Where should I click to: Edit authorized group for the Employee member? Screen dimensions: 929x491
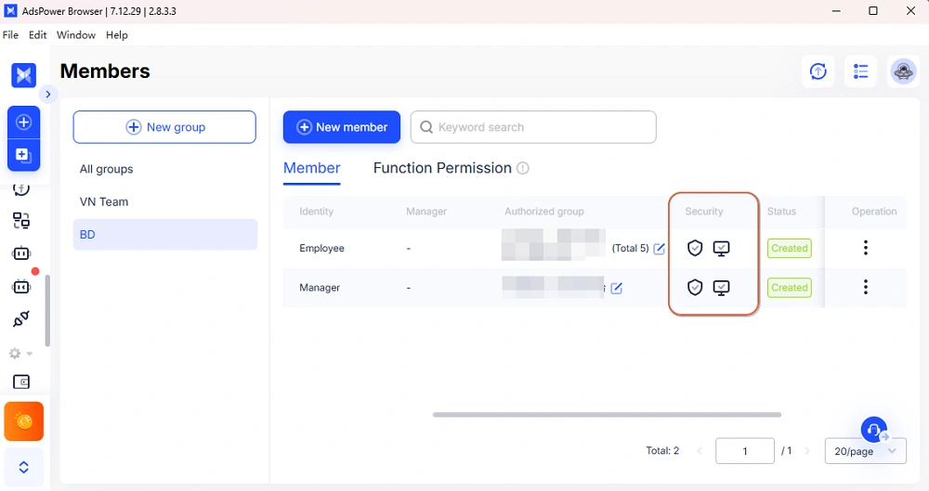coord(660,249)
